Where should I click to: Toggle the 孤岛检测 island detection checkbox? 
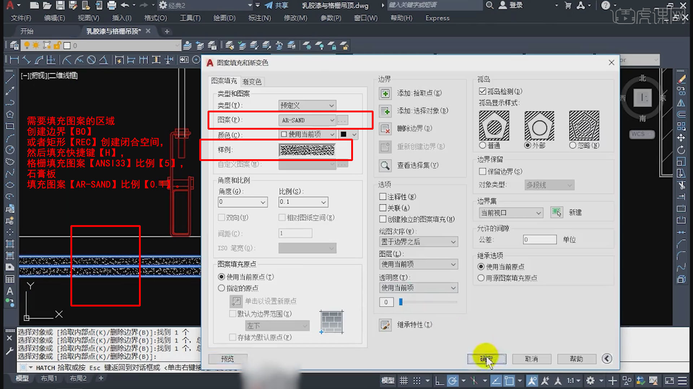482,91
